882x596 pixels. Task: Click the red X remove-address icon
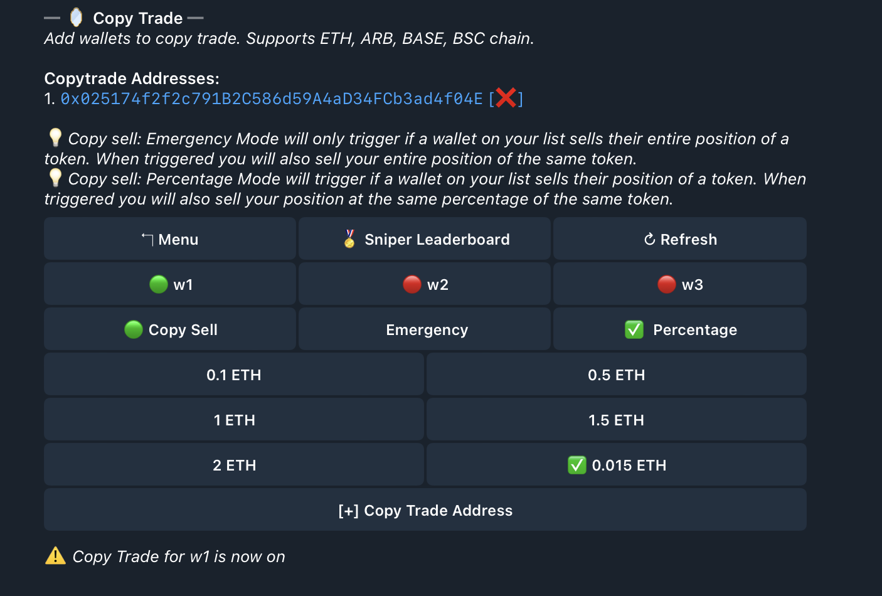(x=506, y=98)
